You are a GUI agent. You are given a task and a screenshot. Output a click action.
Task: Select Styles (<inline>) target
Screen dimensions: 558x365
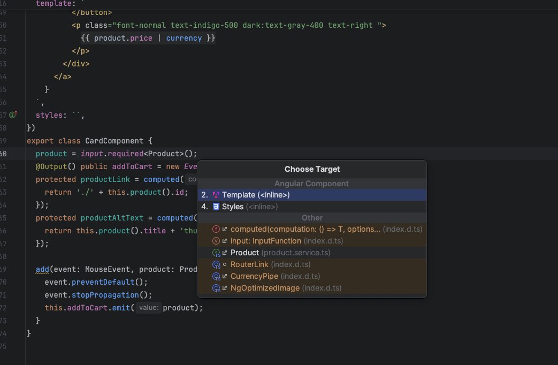[x=312, y=207]
